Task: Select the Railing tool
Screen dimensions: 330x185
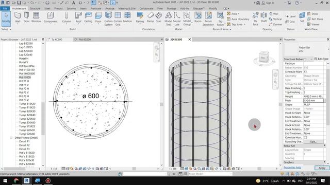Action: (140, 17)
